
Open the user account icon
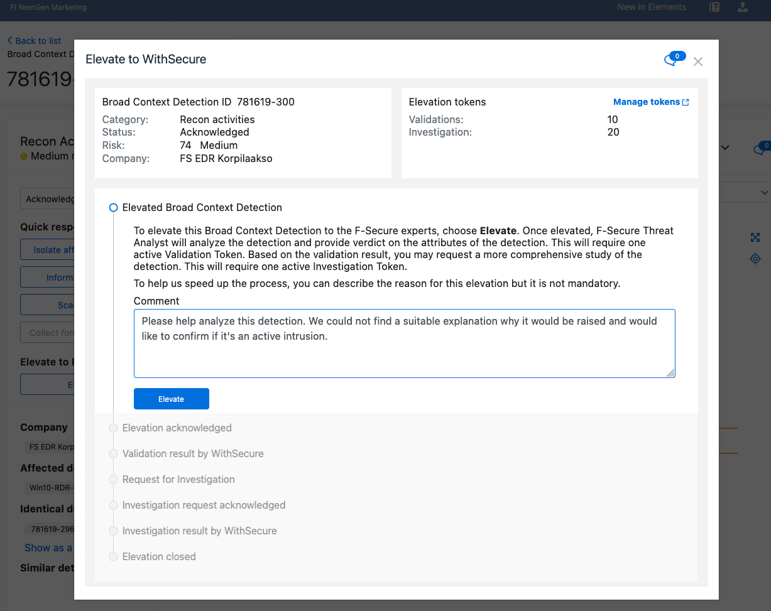click(x=743, y=7)
